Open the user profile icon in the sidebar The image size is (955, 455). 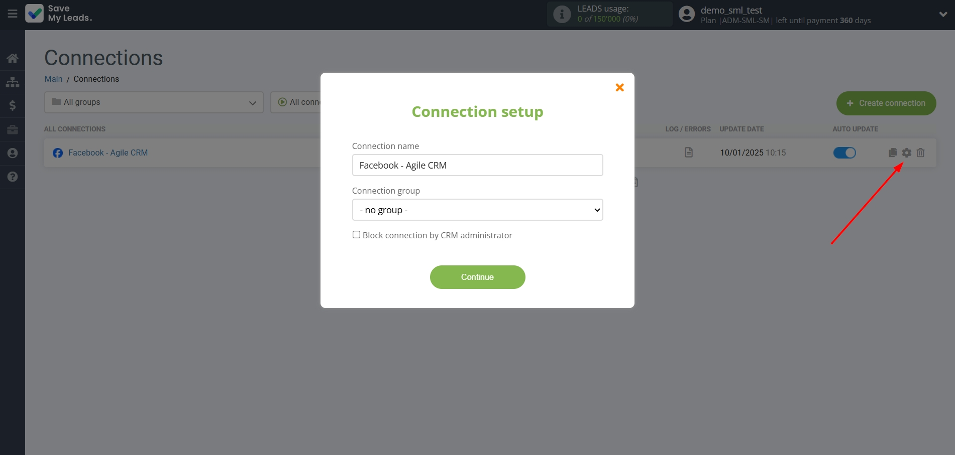tap(13, 153)
